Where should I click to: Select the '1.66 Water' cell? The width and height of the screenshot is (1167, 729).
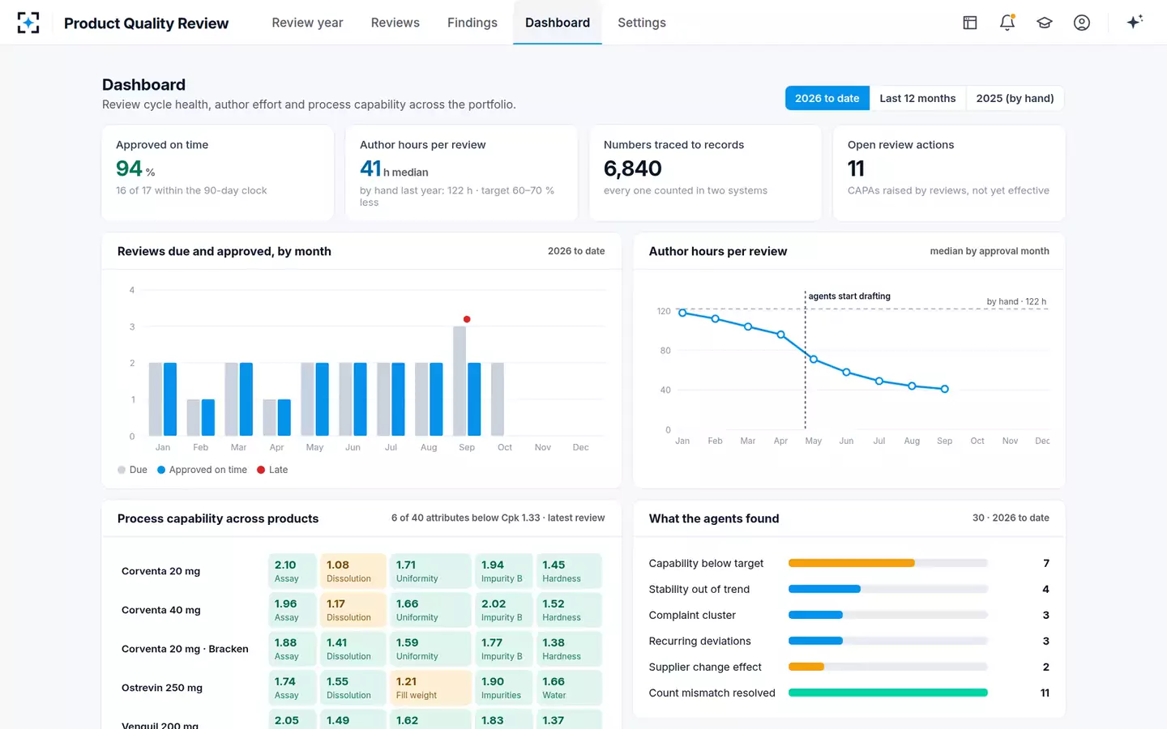pos(570,688)
